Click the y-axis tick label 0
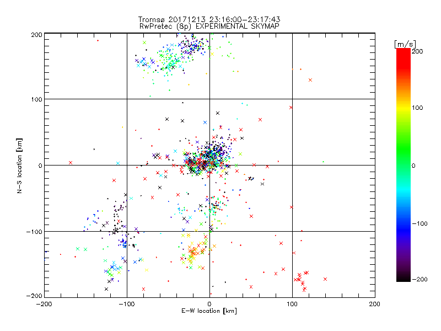441x331 pixels. coord(40,166)
